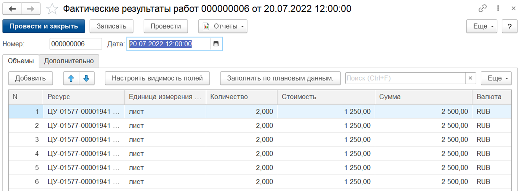
Task: Sort by Количество column header
Action: 229,97
